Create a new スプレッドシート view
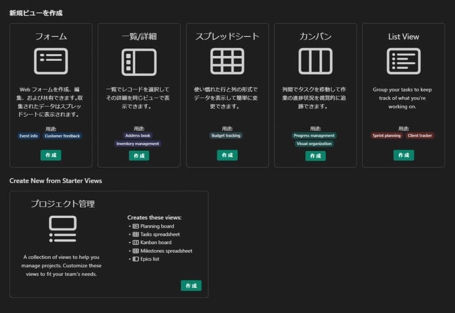Image resolution: width=455 pixels, height=313 pixels. [x=227, y=155]
